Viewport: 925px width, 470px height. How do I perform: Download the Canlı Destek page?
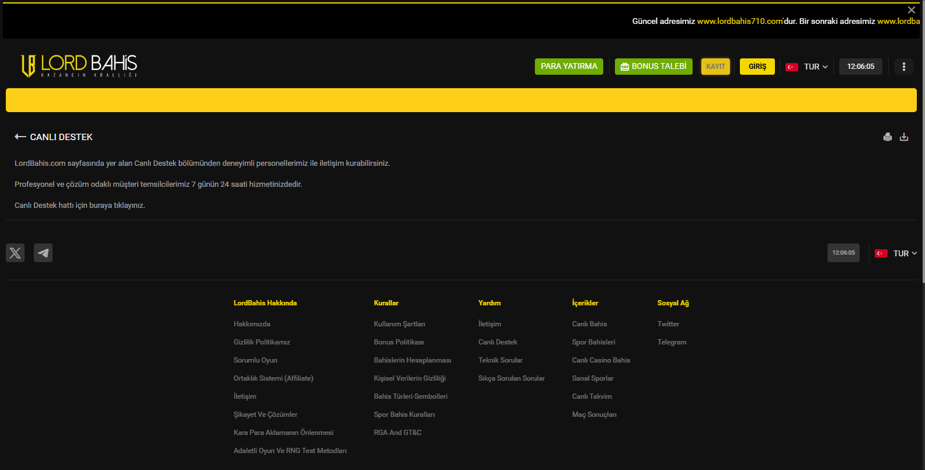(904, 137)
